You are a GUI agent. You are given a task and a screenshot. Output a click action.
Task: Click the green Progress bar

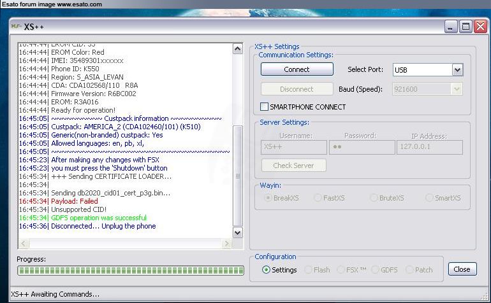point(131,271)
